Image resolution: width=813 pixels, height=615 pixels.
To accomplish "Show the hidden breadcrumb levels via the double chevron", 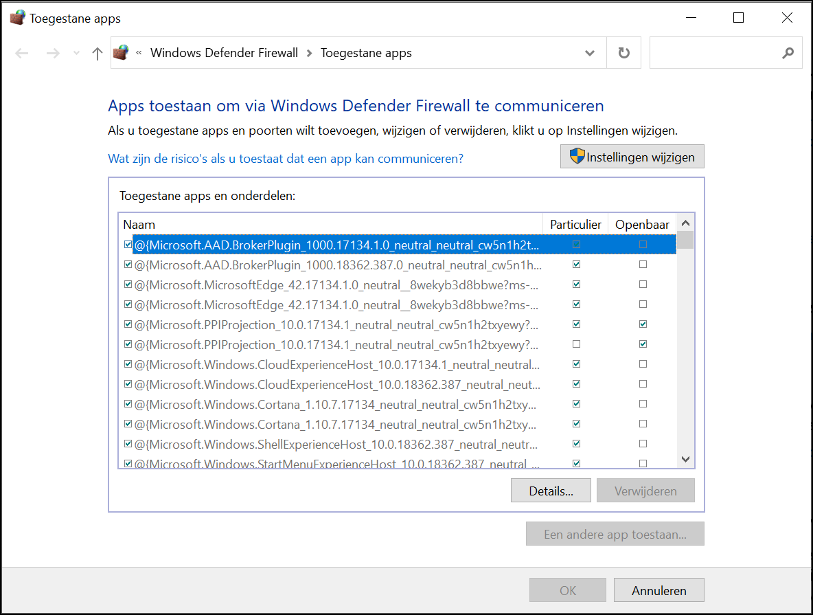I will (x=139, y=52).
